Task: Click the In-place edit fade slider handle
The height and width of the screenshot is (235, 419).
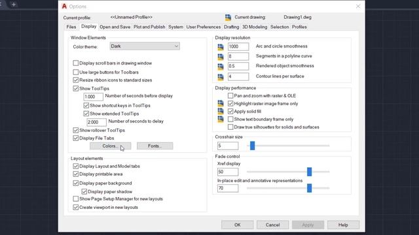Action: pyautogui.click(x=309, y=188)
